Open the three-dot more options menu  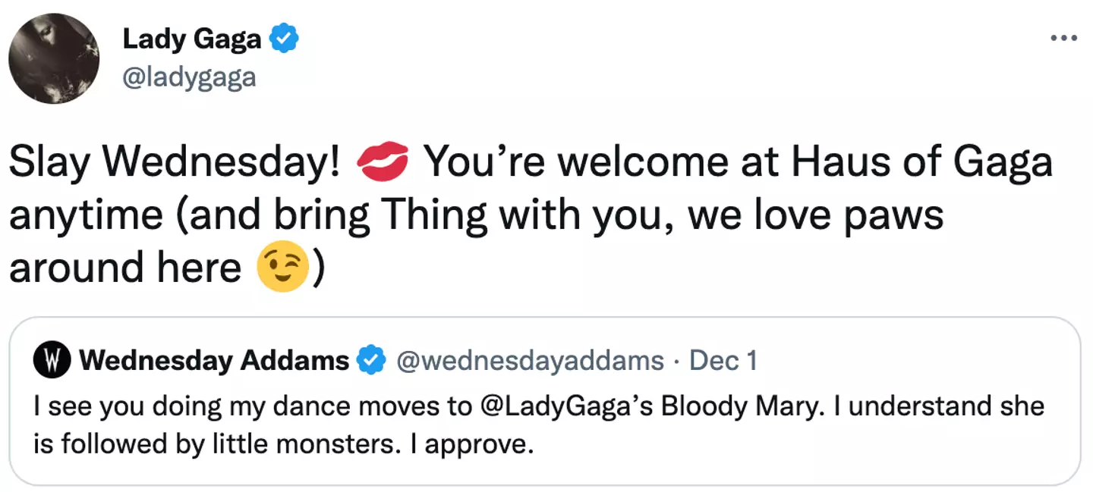[x=1063, y=39]
